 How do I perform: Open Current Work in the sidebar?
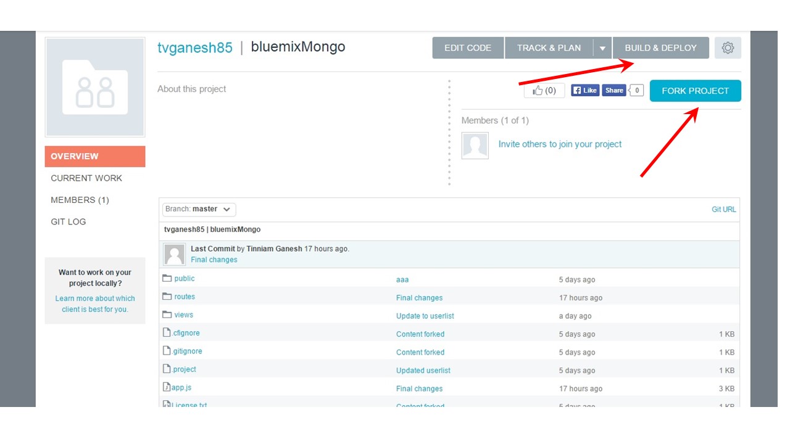click(x=86, y=178)
